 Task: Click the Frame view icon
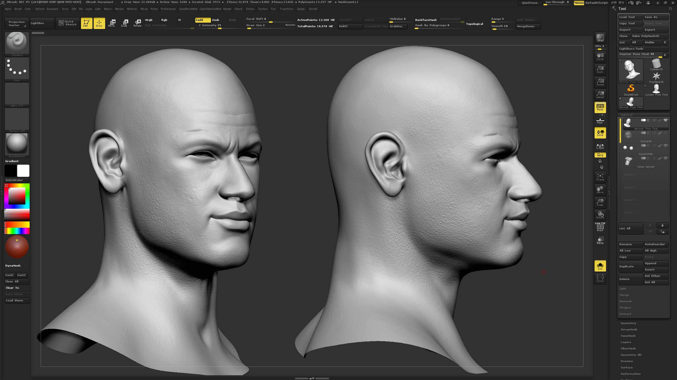click(600, 177)
